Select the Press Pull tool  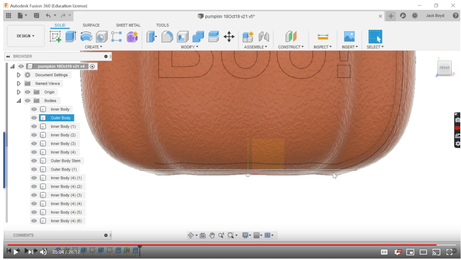tap(151, 36)
